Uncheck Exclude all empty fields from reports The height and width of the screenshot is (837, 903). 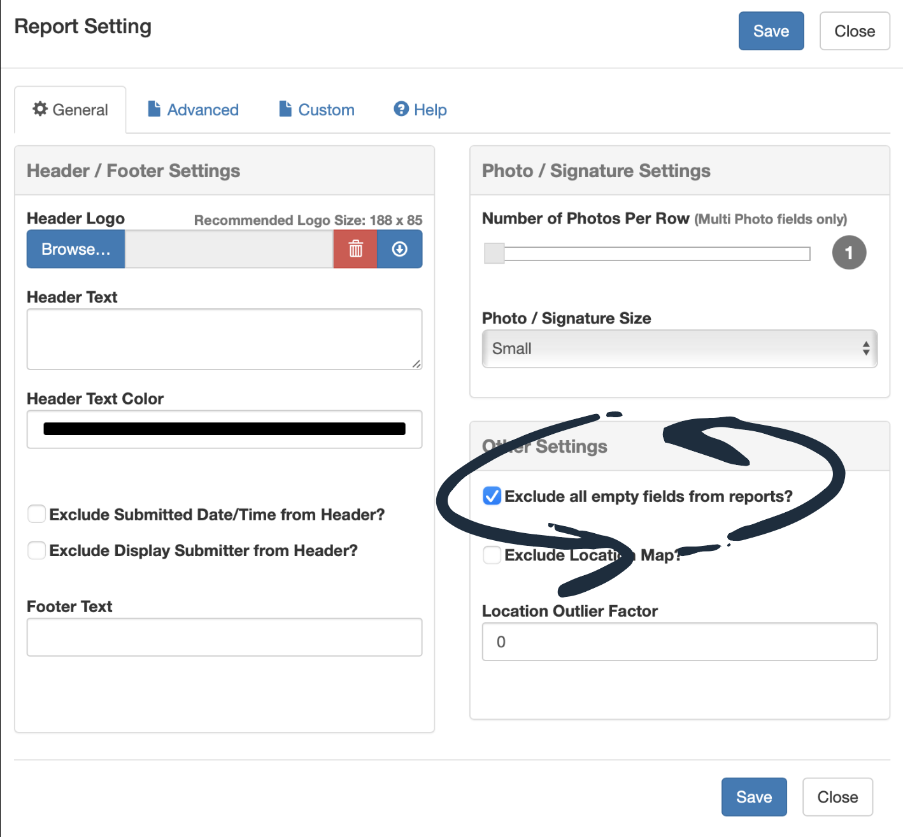coord(492,496)
